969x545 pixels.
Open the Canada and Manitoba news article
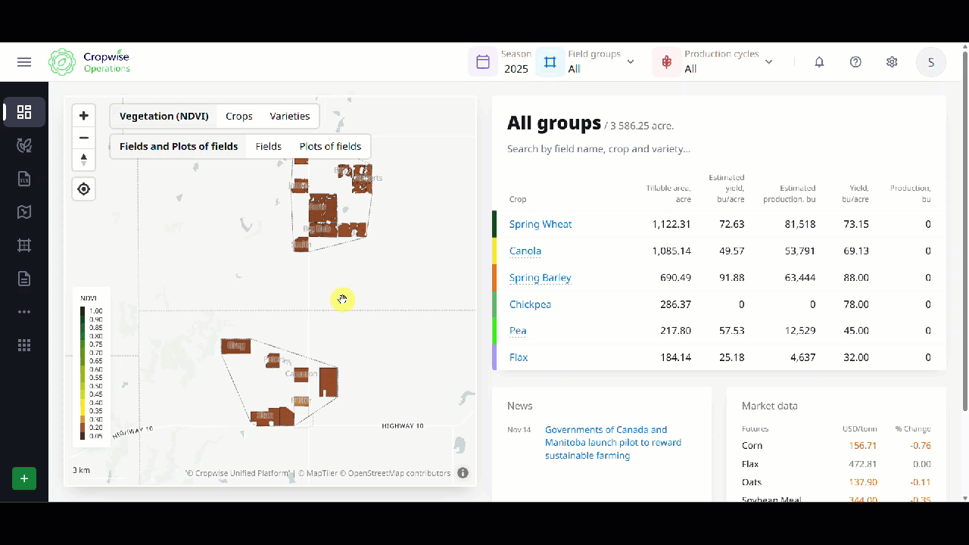[x=612, y=443]
